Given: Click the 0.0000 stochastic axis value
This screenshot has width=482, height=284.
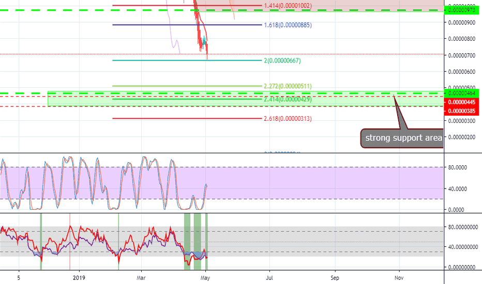Looking at the screenshot, I should 456,210.
